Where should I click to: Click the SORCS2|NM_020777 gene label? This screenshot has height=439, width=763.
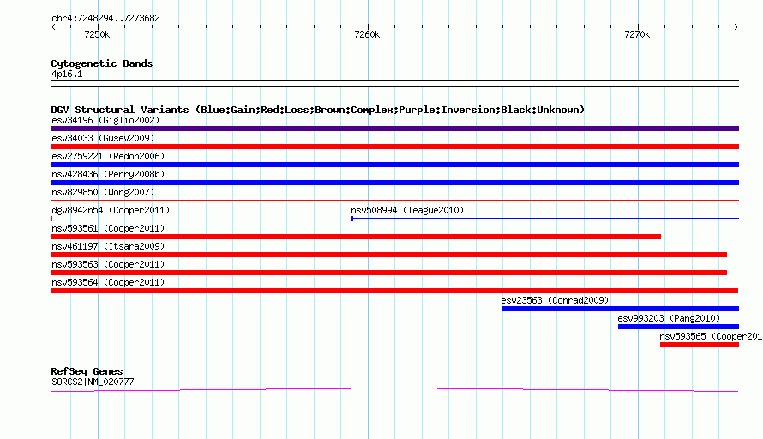[93, 382]
